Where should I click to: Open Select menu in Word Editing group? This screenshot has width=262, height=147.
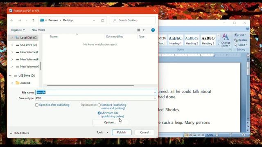pyautogui.click(x=241, y=45)
